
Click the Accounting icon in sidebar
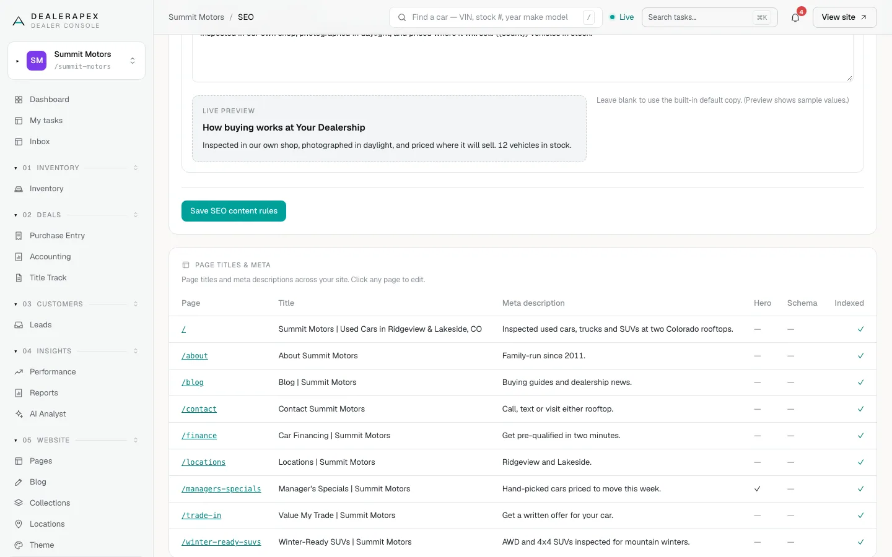point(19,257)
